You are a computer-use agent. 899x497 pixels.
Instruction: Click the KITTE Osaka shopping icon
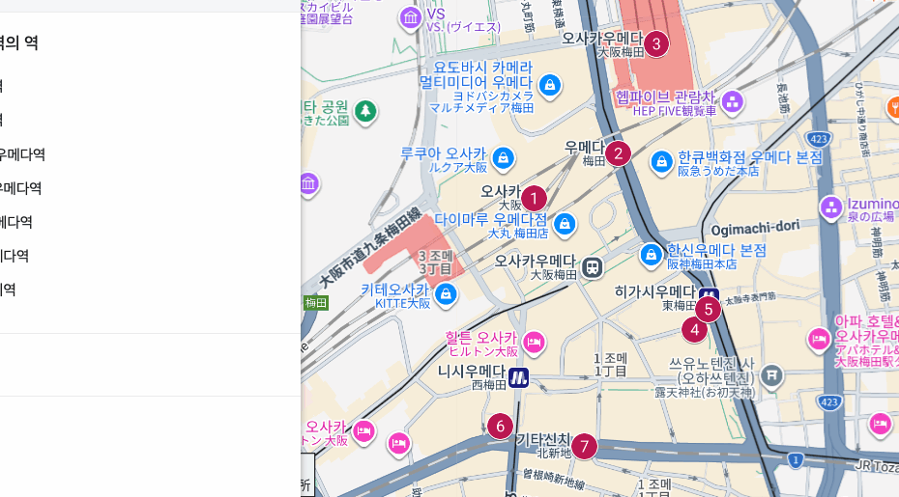[446, 292]
